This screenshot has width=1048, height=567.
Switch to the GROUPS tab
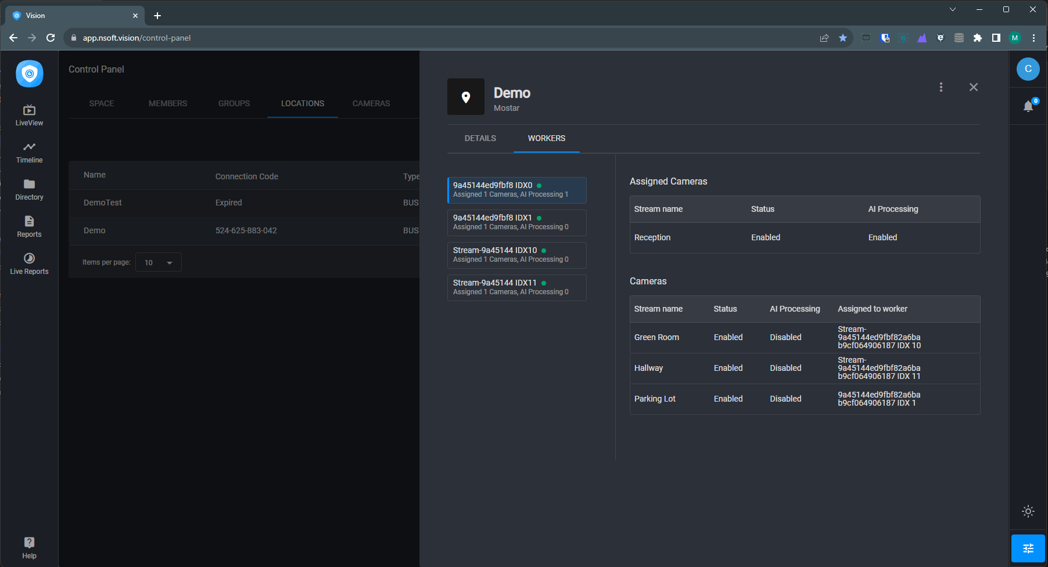[234, 103]
